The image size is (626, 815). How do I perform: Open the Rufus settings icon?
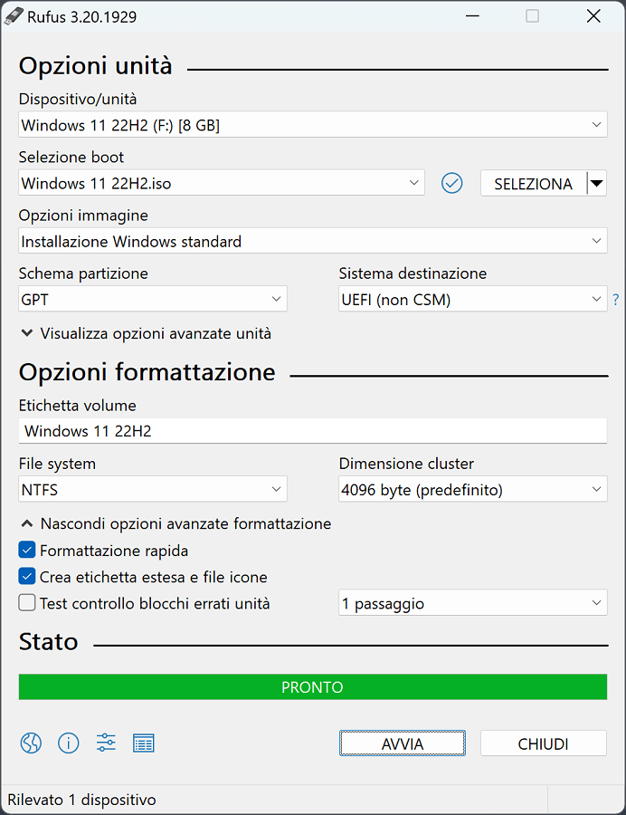point(106,743)
